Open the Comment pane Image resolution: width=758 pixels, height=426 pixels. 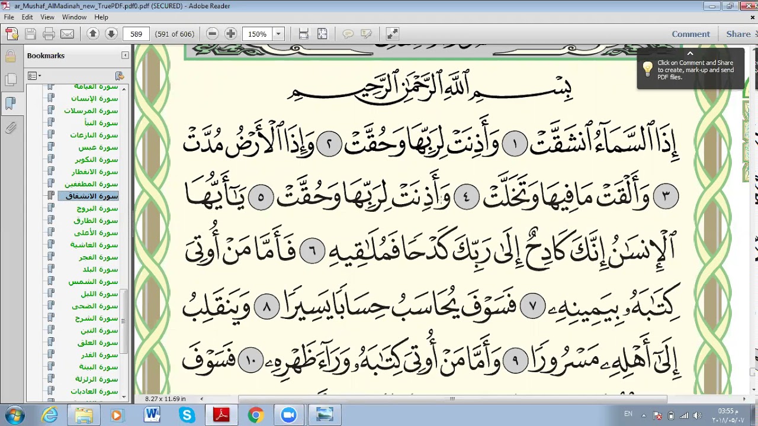(690, 34)
